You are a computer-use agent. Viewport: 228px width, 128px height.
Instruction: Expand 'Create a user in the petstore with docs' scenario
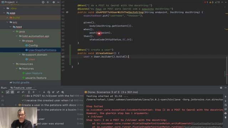[16, 105]
